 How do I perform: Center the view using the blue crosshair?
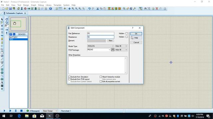69,9
